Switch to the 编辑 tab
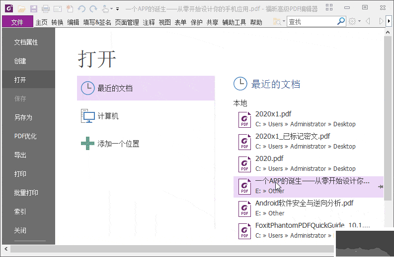The image size is (394, 257). click(73, 22)
